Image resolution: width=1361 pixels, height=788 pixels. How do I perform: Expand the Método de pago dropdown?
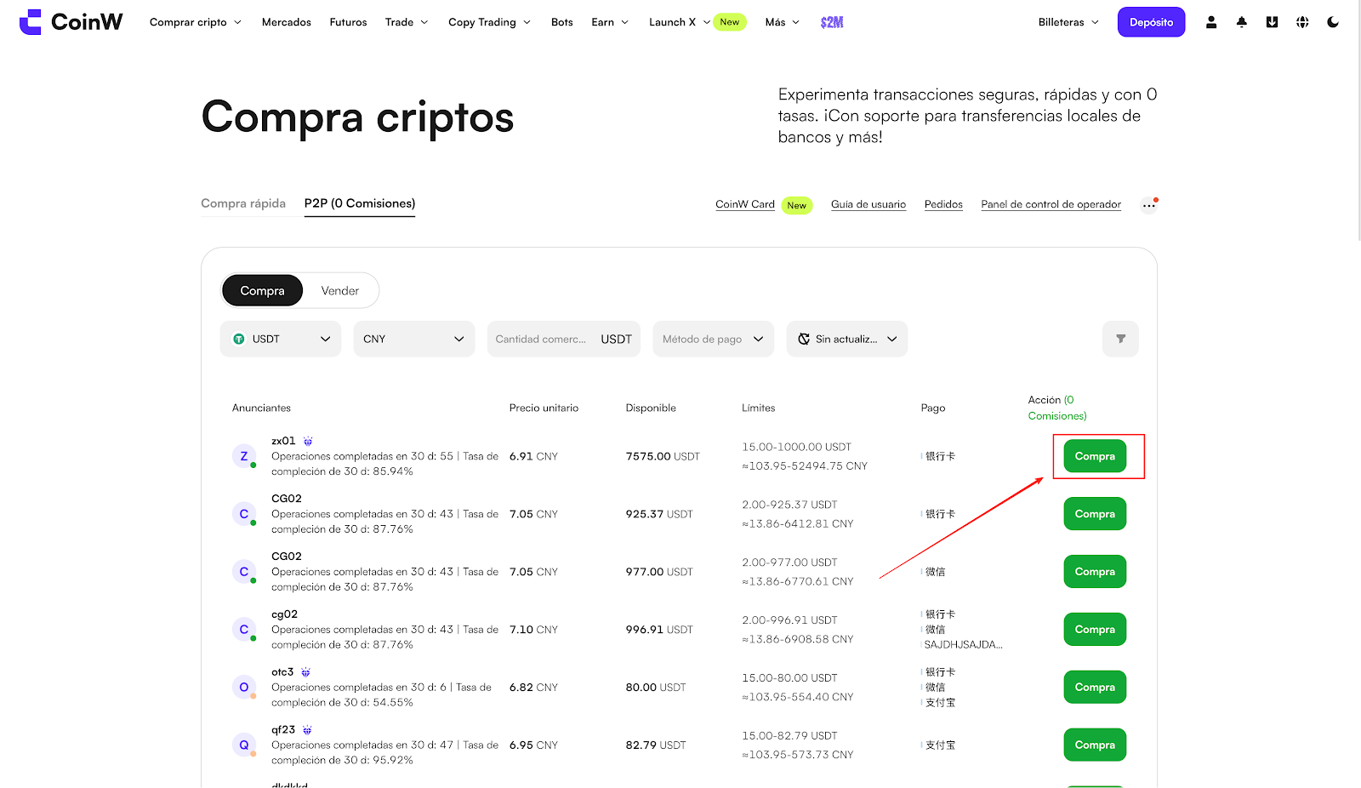[x=713, y=339]
